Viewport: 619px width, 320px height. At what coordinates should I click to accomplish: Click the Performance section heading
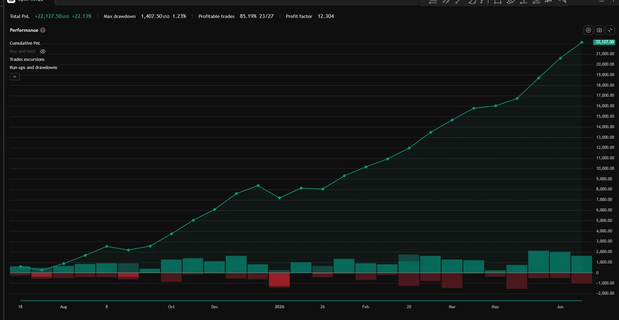(x=24, y=30)
